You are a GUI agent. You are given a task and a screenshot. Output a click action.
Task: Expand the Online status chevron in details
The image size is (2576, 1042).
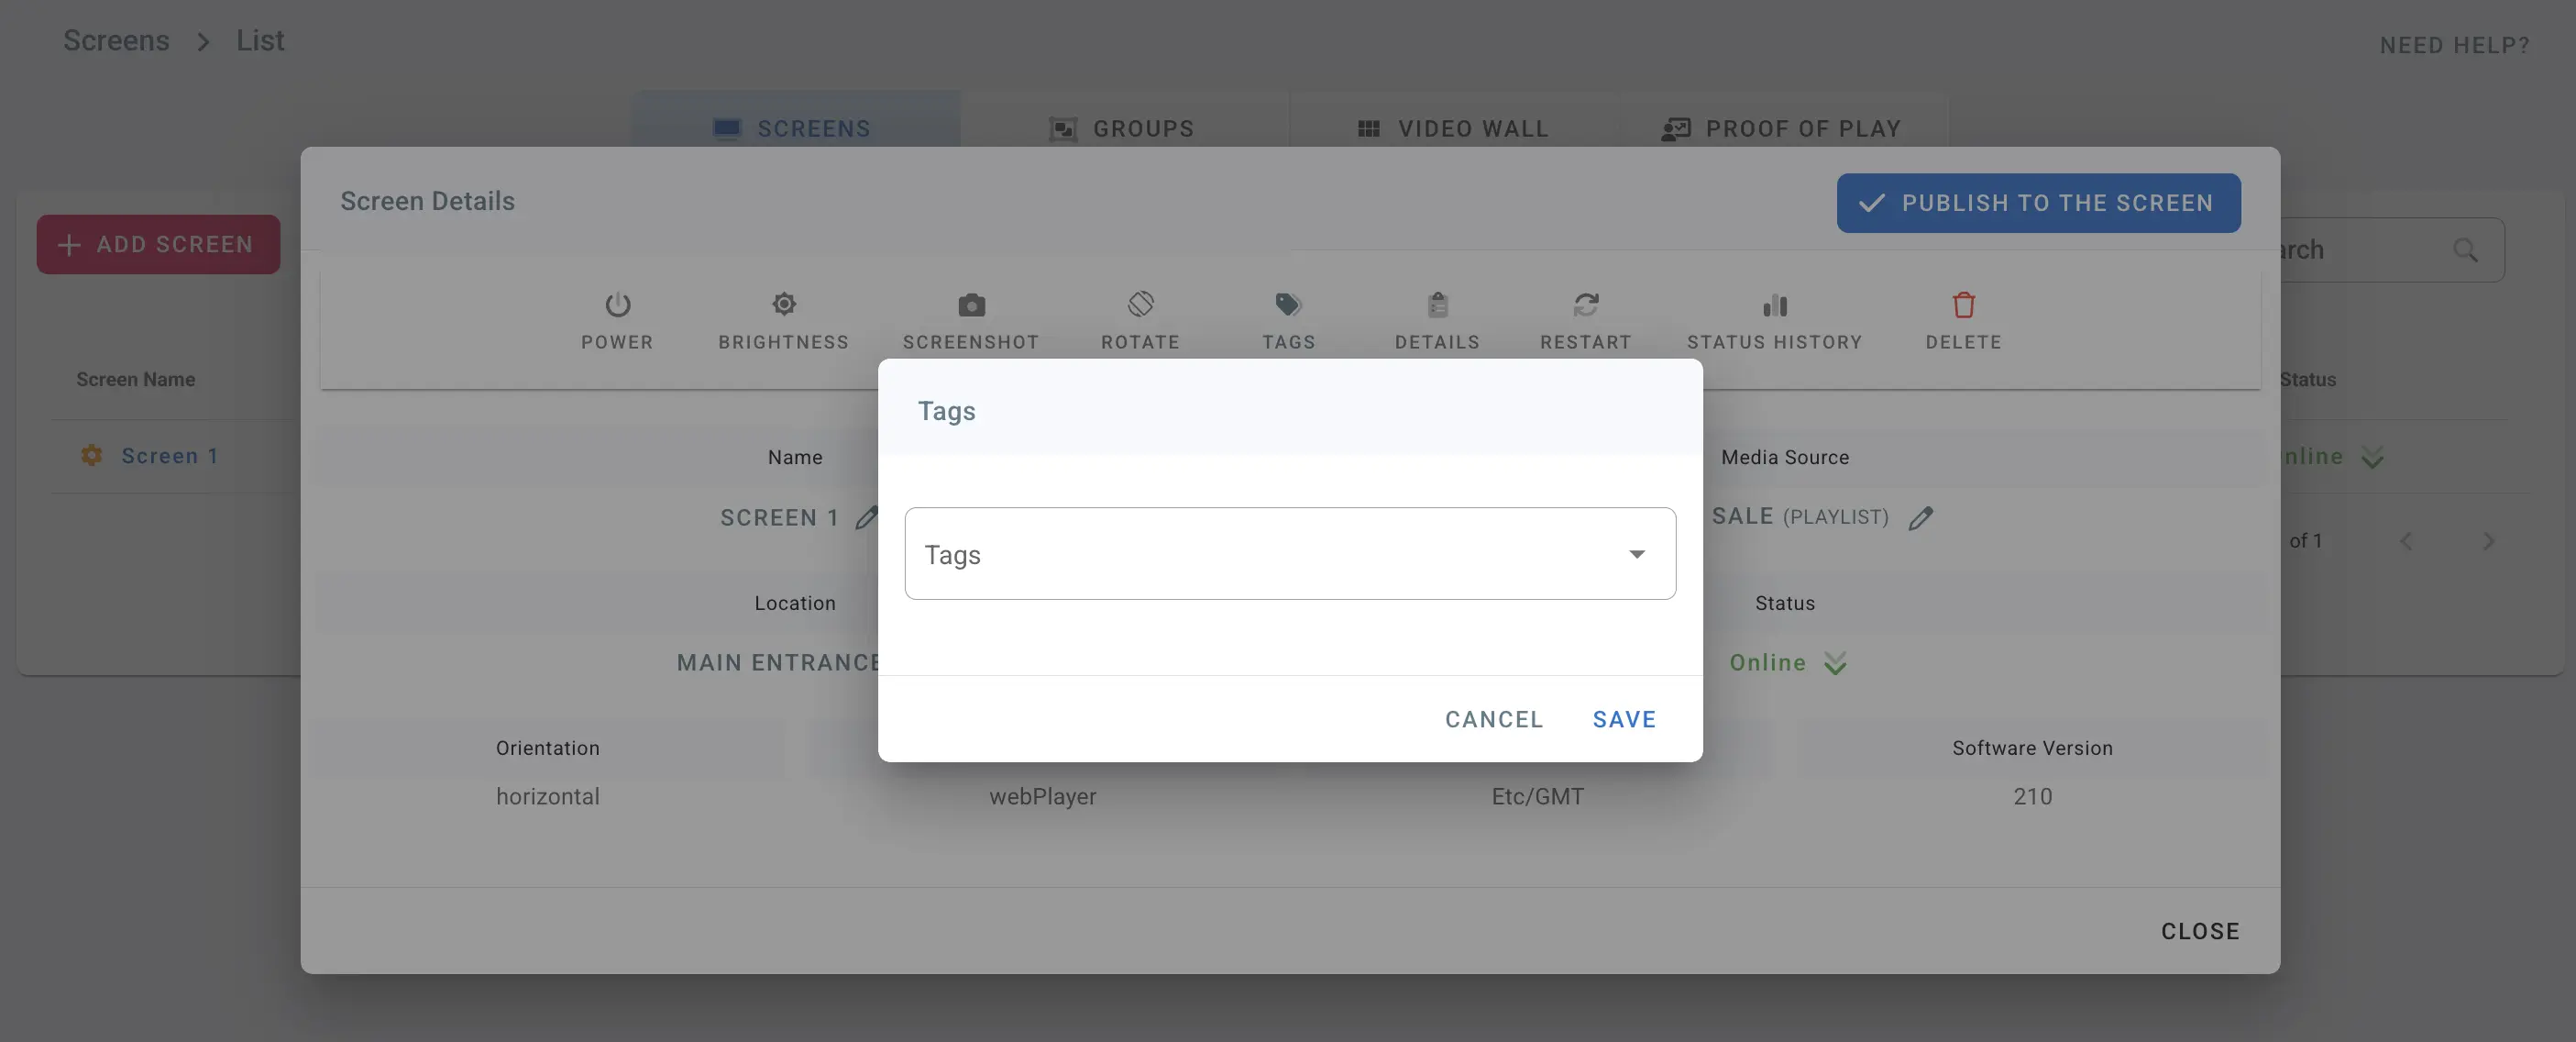(1835, 662)
